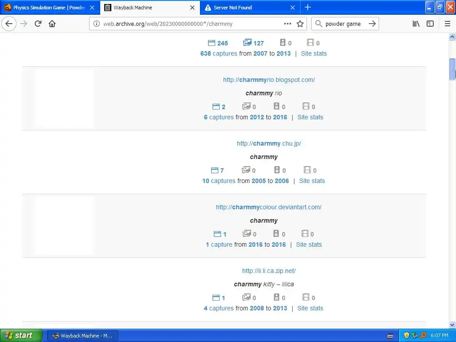Click video icon for charmmycolour deviantart entry
Image resolution: width=456 pixels, height=342 pixels.
305,233
